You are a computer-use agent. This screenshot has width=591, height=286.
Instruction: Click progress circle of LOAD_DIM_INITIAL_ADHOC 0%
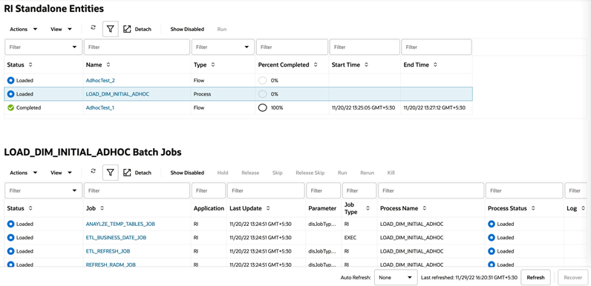click(x=263, y=94)
